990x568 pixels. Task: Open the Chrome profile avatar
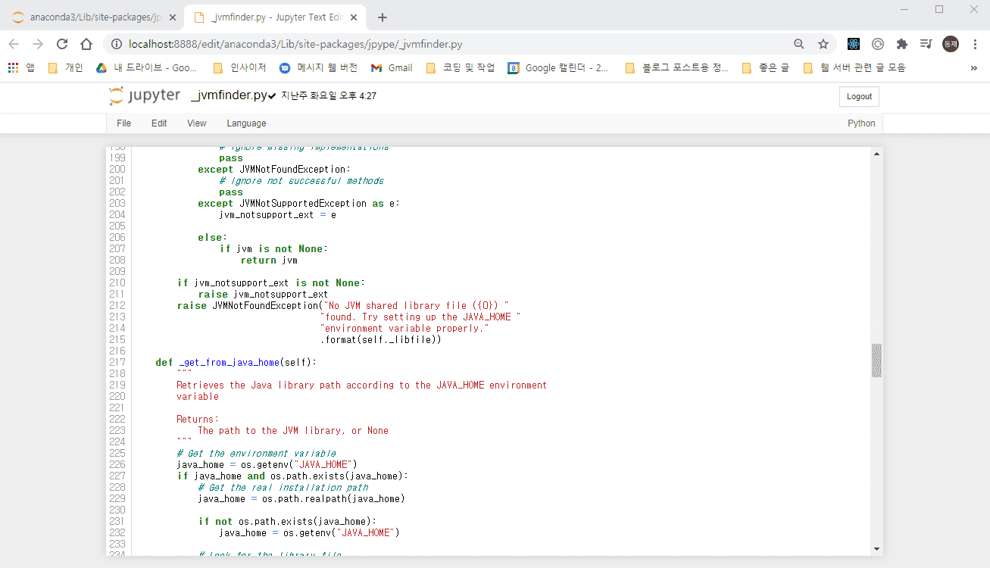coord(950,44)
